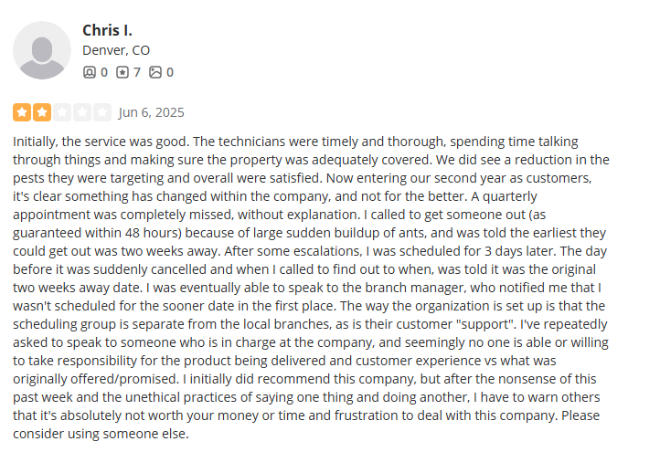Select the photos count 0 beside photo icon
The height and width of the screenshot is (452, 660).
(170, 72)
